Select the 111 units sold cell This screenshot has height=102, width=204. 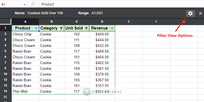point(77,40)
